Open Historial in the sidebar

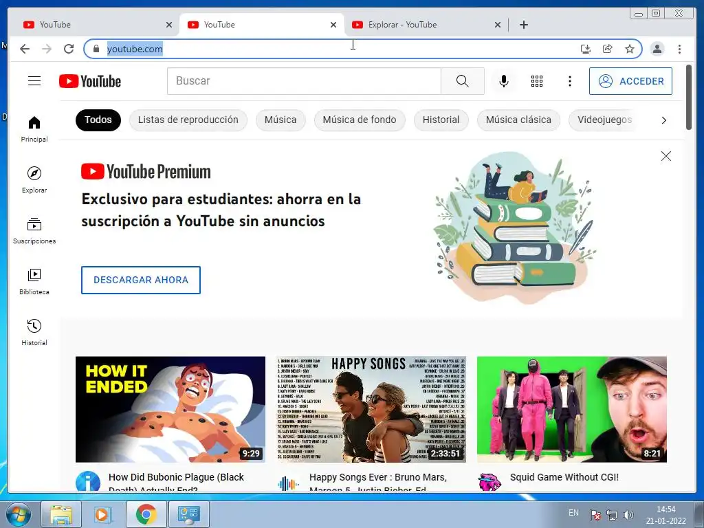(x=34, y=332)
